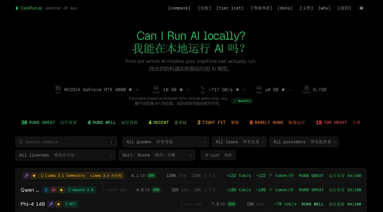This screenshot has width=383, height=212.
Task: Click the 9,728 cores value
Action: click(320, 90)
